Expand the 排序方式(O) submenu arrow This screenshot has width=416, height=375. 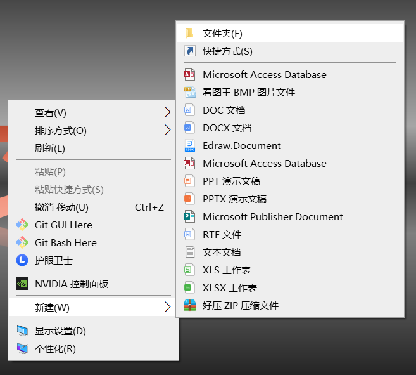(x=167, y=131)
